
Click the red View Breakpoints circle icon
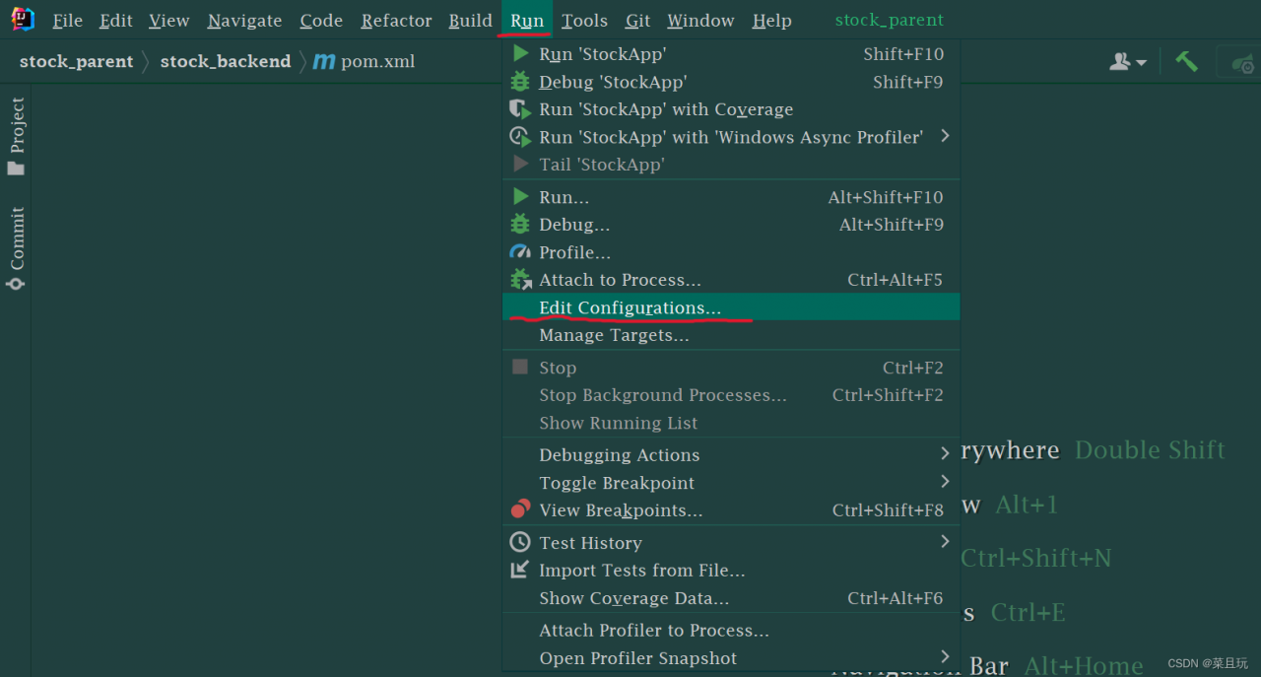click(520, 509)
